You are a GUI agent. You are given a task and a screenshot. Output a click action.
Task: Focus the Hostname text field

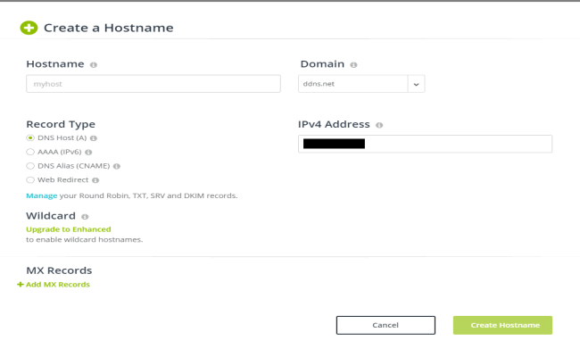153,84
